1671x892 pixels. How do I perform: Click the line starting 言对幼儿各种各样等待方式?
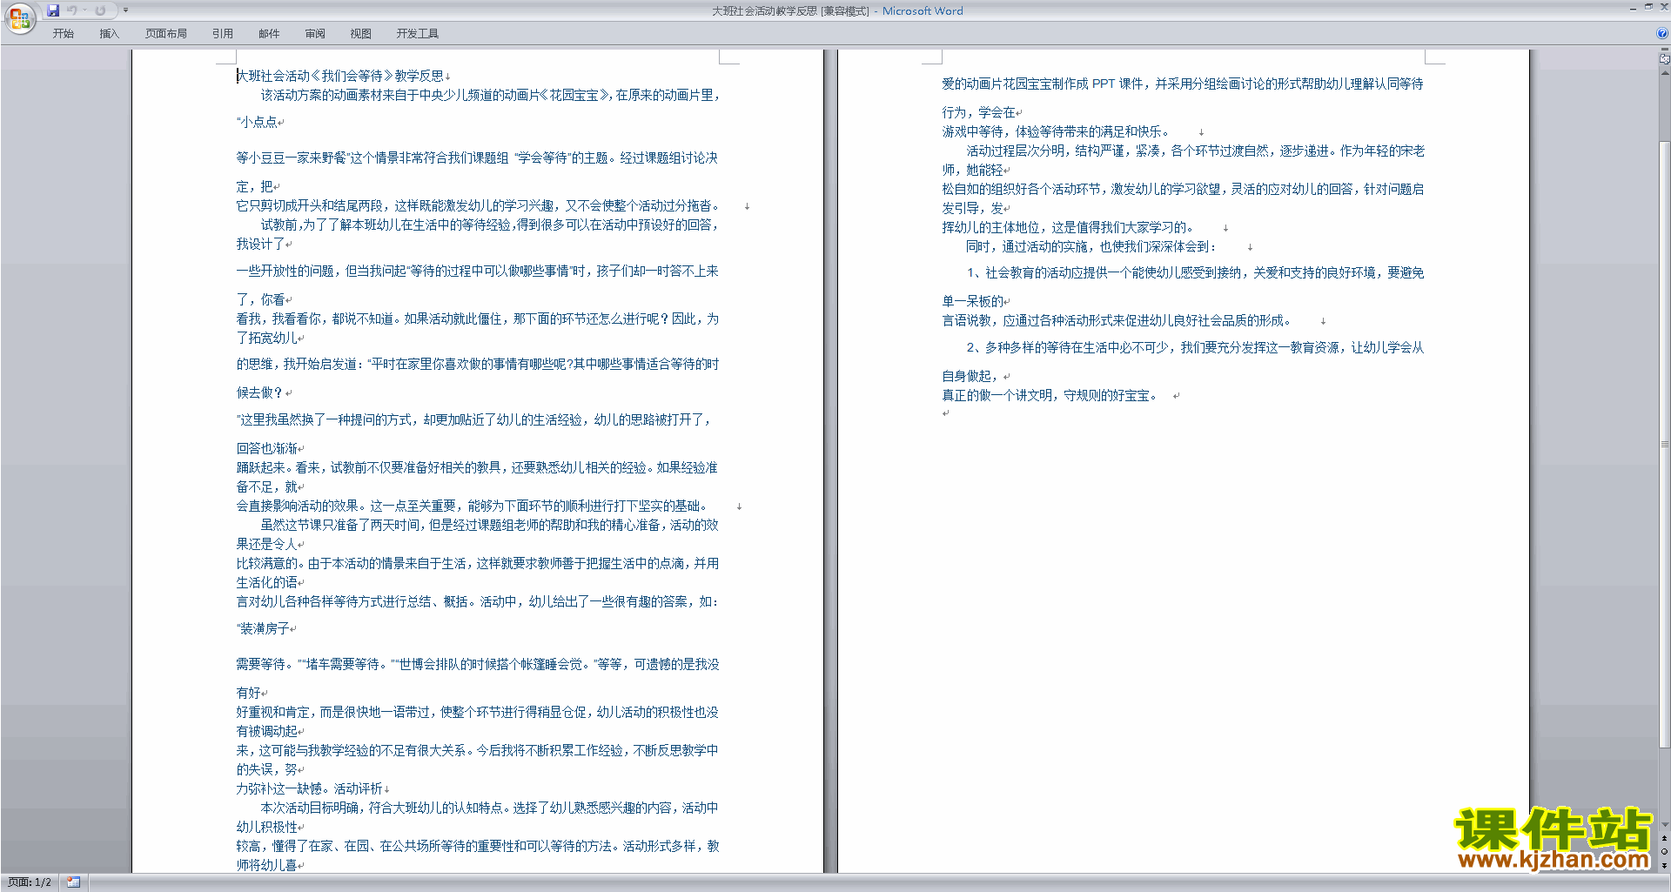[x=478, y=602]
